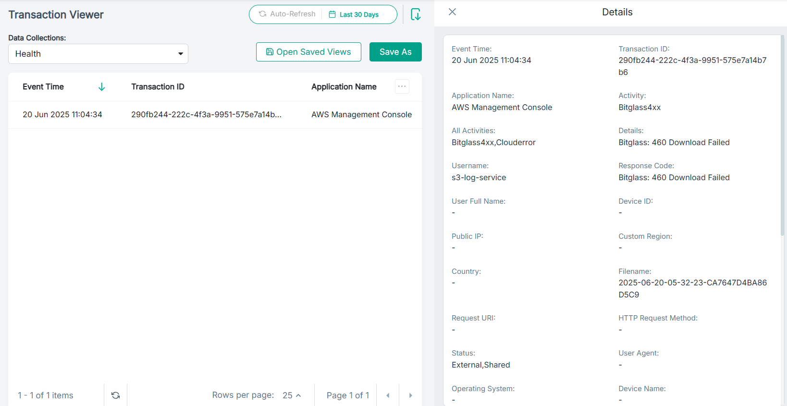Click Bitglass4xx,Clouderror all activities value

493,143
